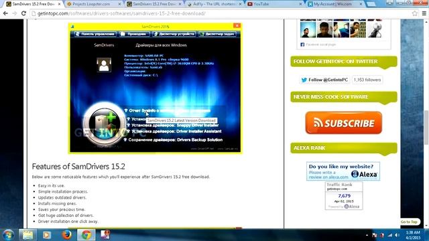429x241 pixels.
Task: Click the Alexa traffic rank 7,679 widget
Action: click(x=344, y=196)
